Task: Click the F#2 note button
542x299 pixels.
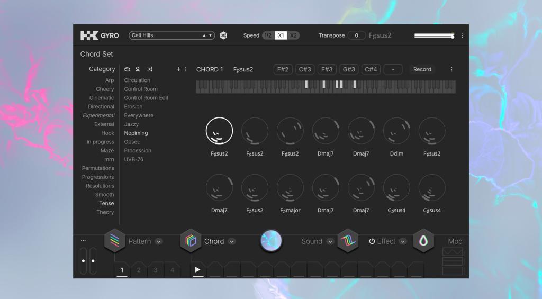Action: coord(283,69)
